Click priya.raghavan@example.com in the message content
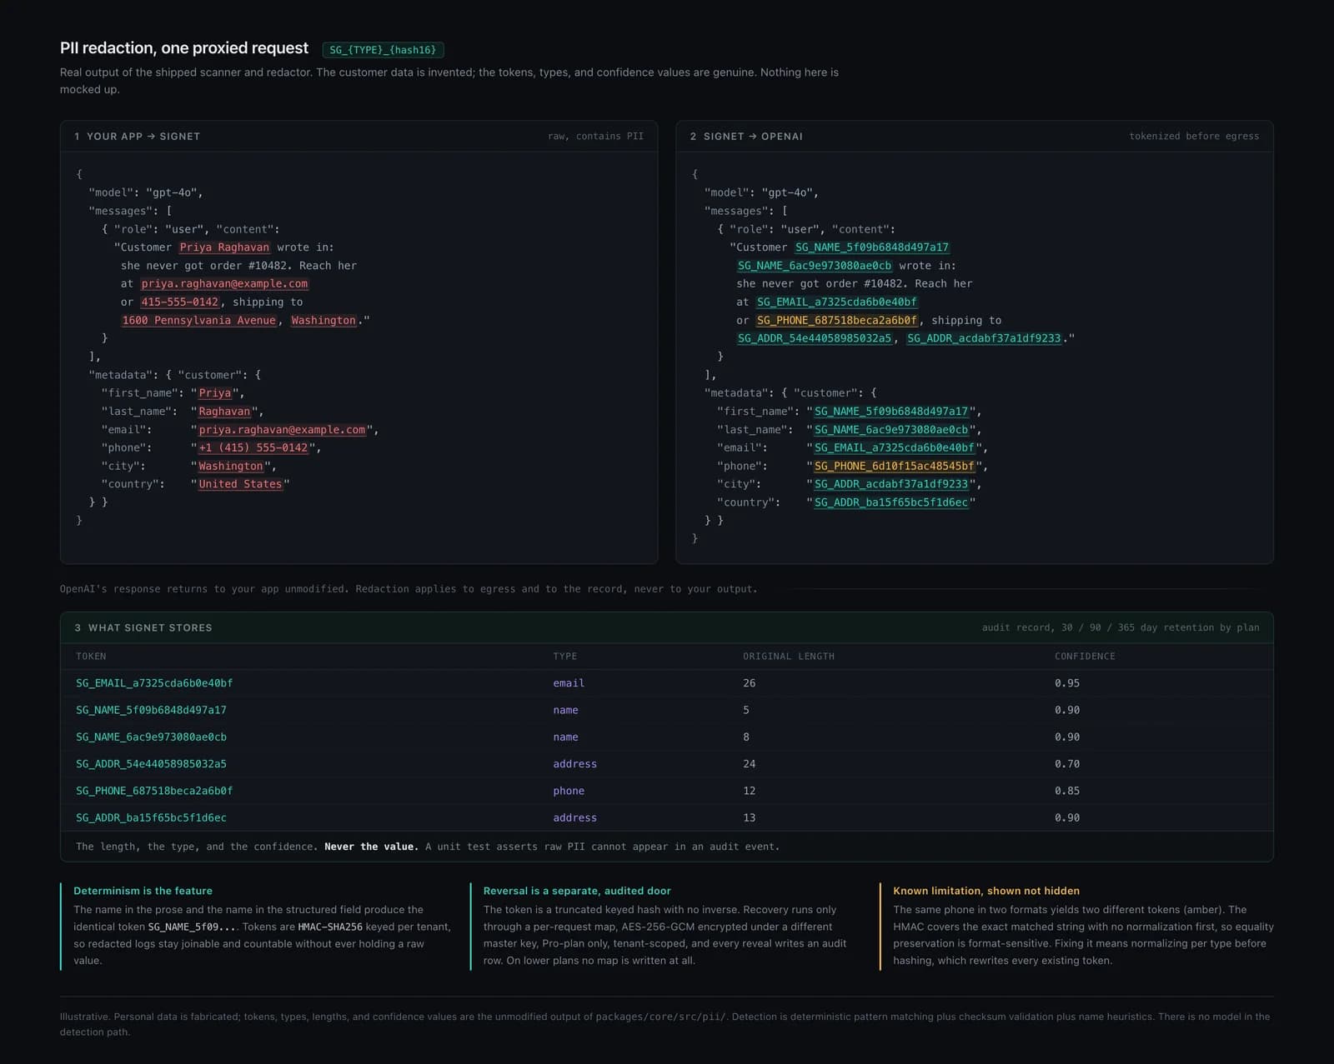This screenshot has width=1334, height=1064. (224, 284)
